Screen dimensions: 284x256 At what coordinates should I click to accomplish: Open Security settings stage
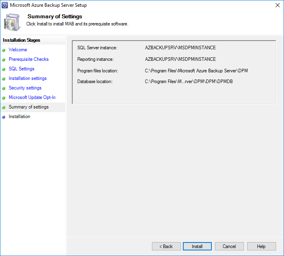pos(25,88)
